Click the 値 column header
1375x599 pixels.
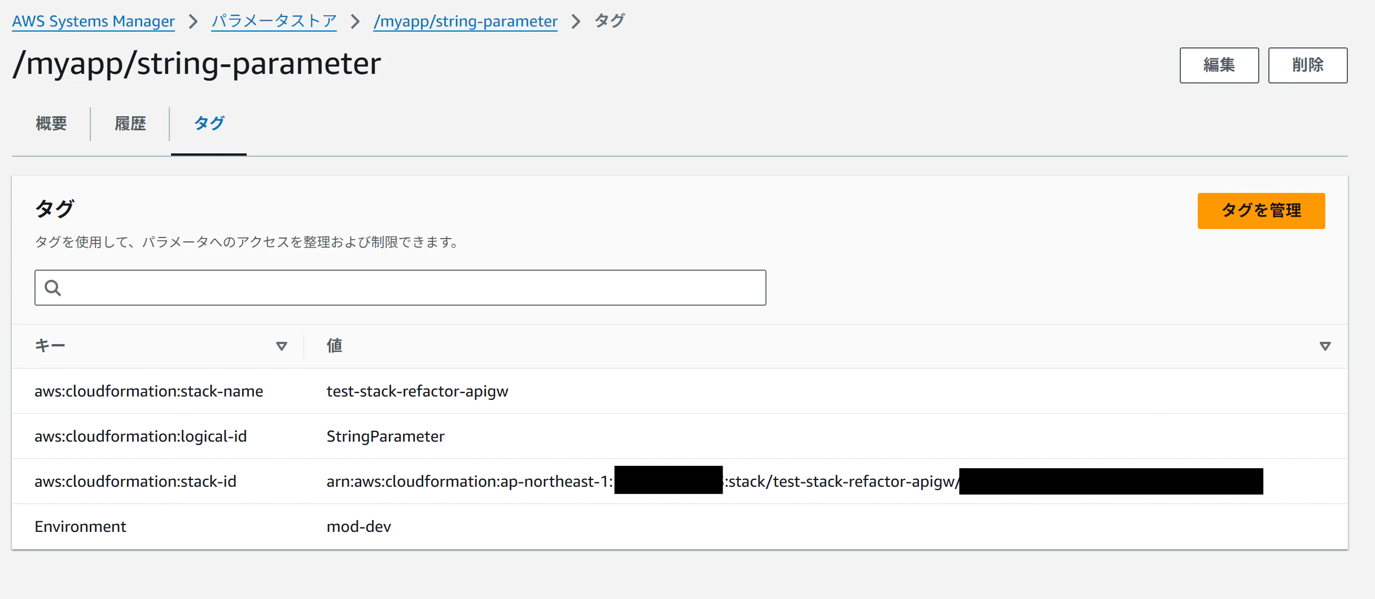[334, 345]
